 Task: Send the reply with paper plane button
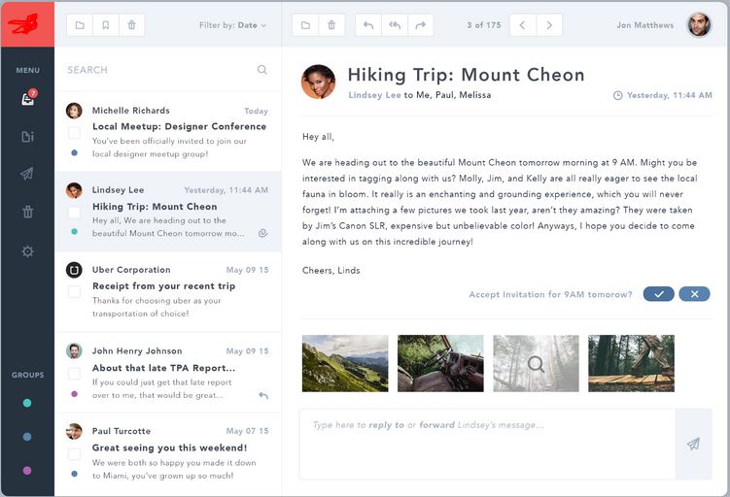693,444
